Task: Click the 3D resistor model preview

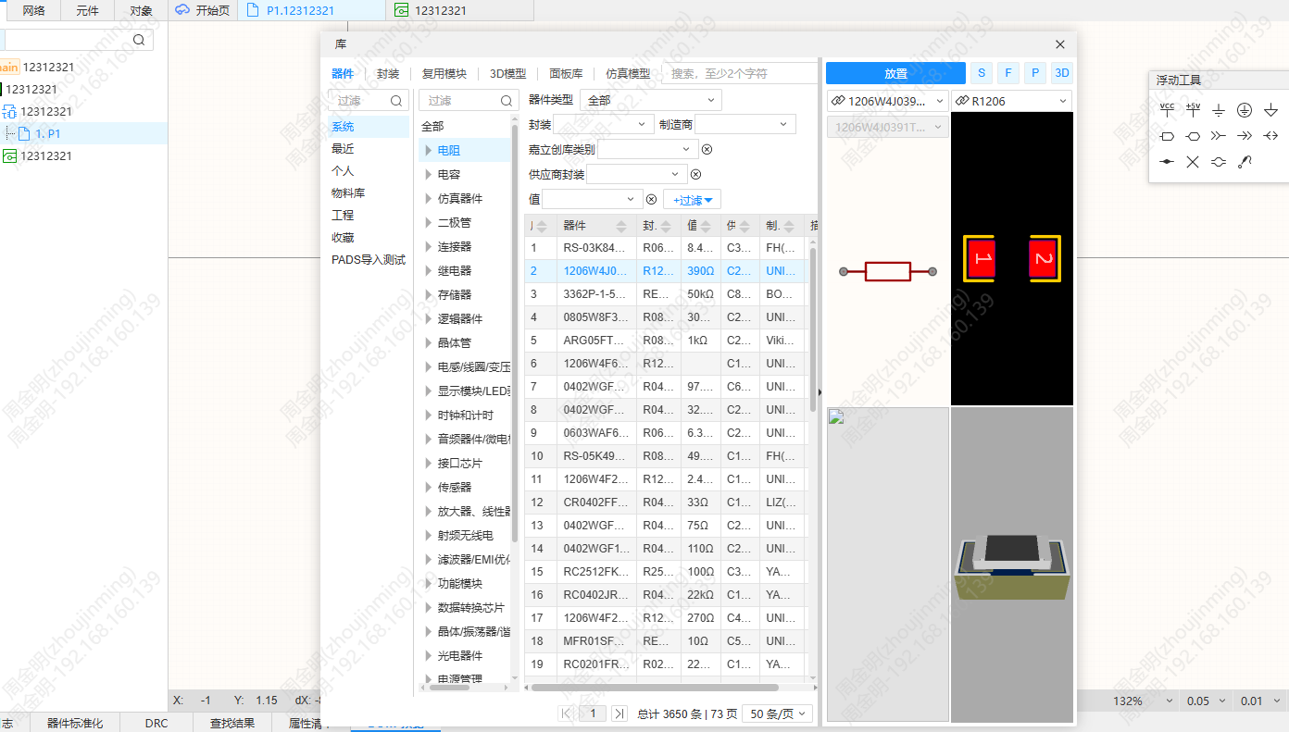Action: point(1012,565)
